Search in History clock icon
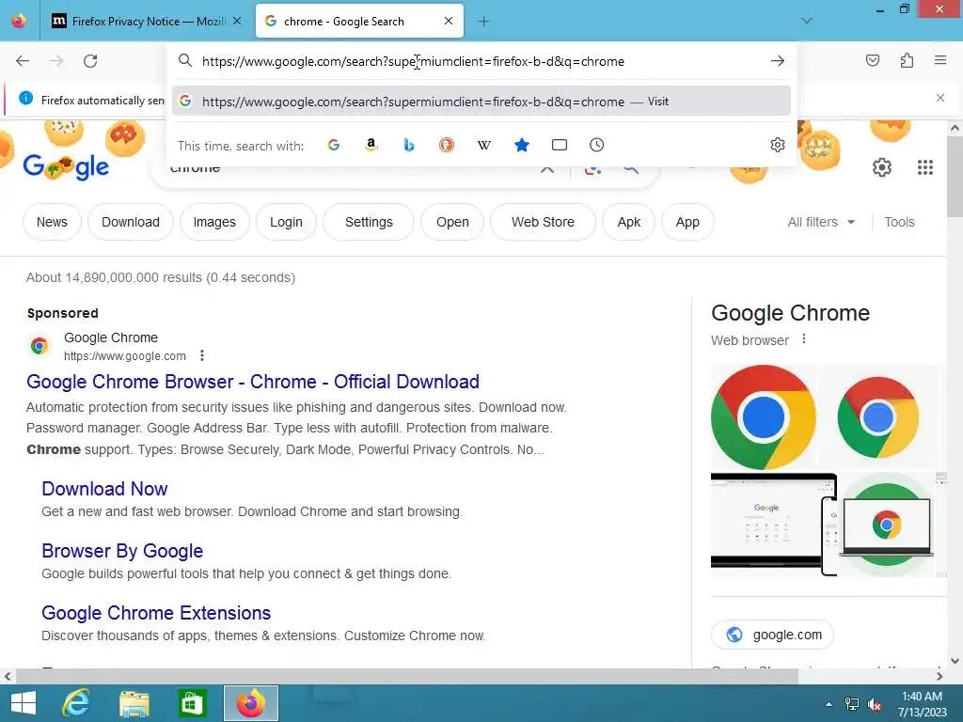 point(596,145)
